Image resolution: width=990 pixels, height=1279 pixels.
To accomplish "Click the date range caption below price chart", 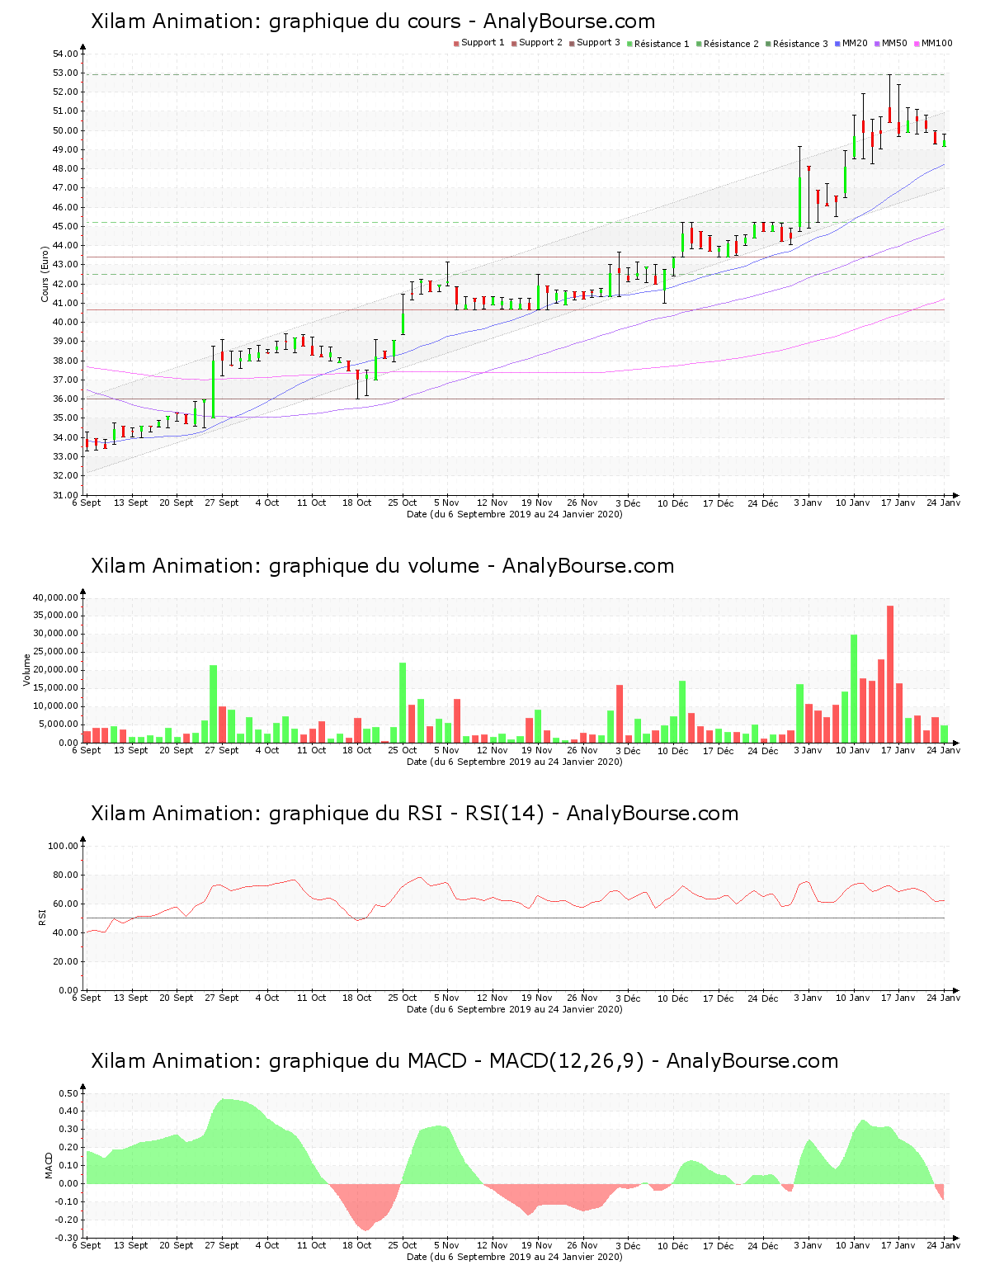I will [x=515, y=514].
